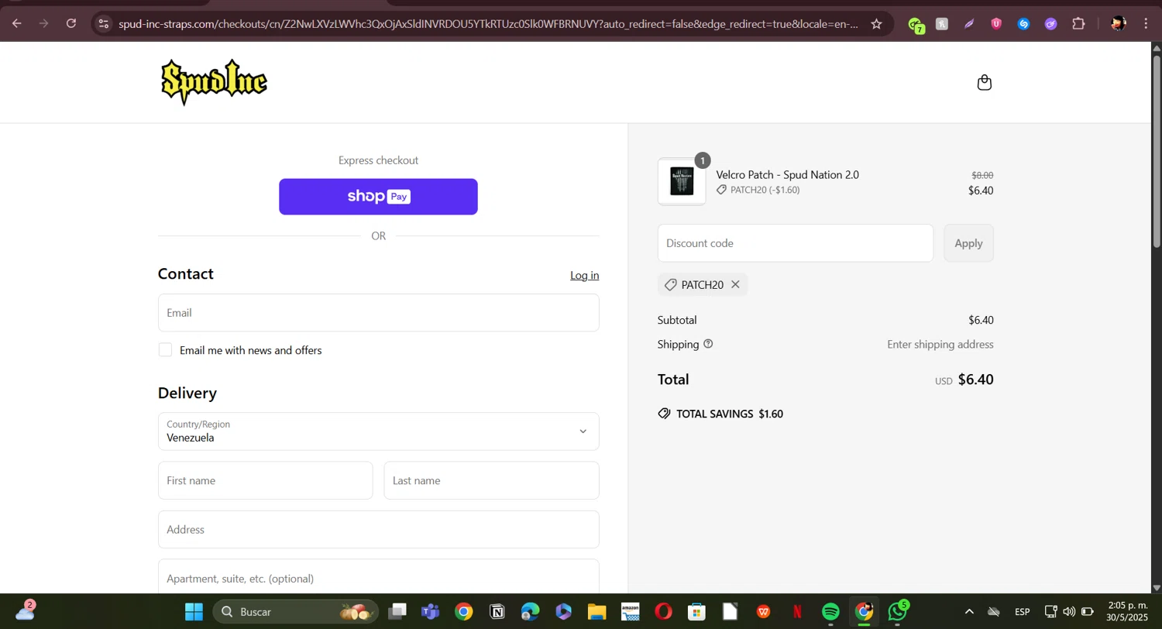Screen dimensions: 1162x629
Task: Click the Log in link
Action: coord(584,275)
